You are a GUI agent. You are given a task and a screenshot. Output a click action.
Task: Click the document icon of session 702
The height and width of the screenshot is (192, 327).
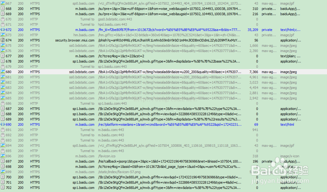click(3, 188)
